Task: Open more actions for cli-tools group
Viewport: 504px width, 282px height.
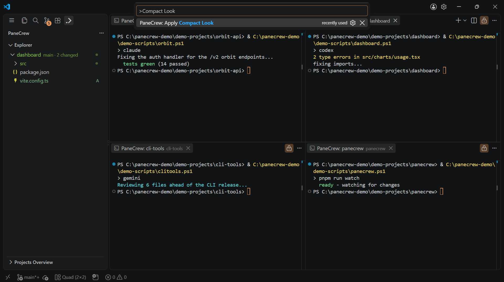Action: click(x=299, y=148)
